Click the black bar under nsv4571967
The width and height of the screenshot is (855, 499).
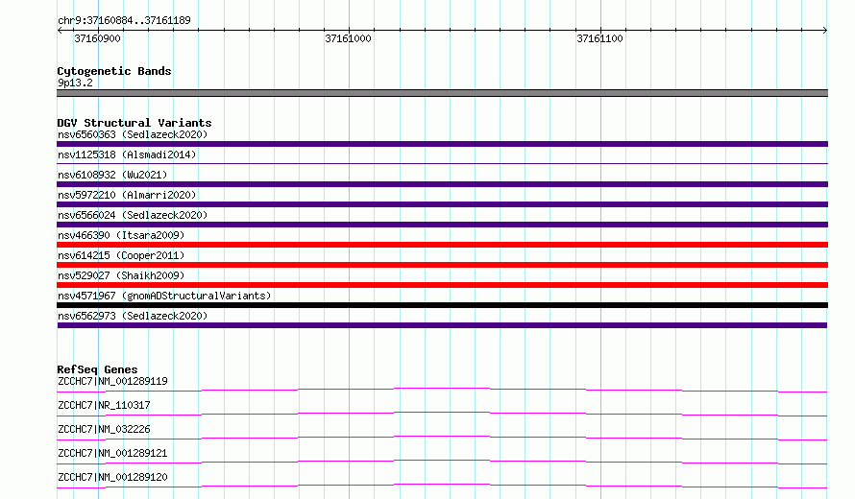[442, 305]
